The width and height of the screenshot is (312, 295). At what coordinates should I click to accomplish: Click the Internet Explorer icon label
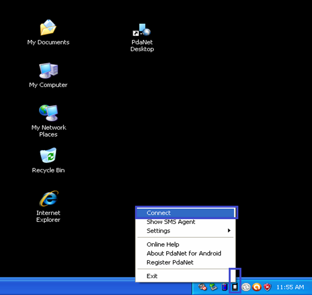48,216
